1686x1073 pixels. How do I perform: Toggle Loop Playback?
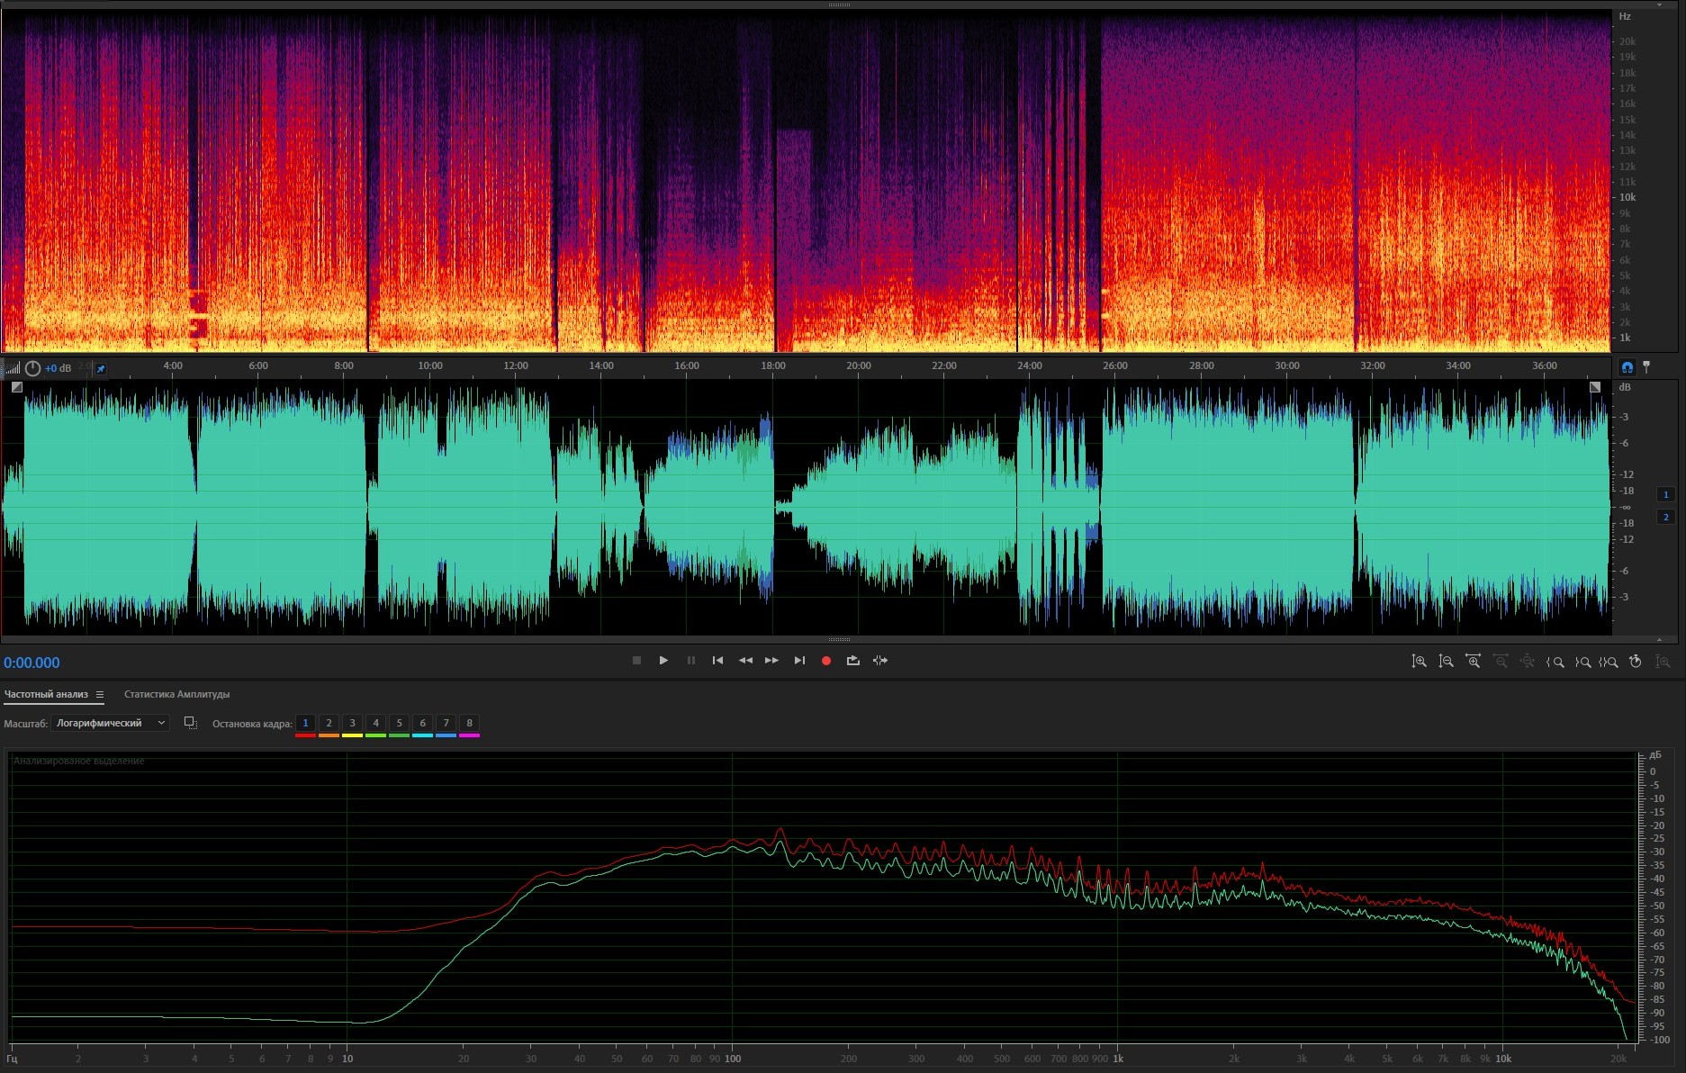[853, 661]
